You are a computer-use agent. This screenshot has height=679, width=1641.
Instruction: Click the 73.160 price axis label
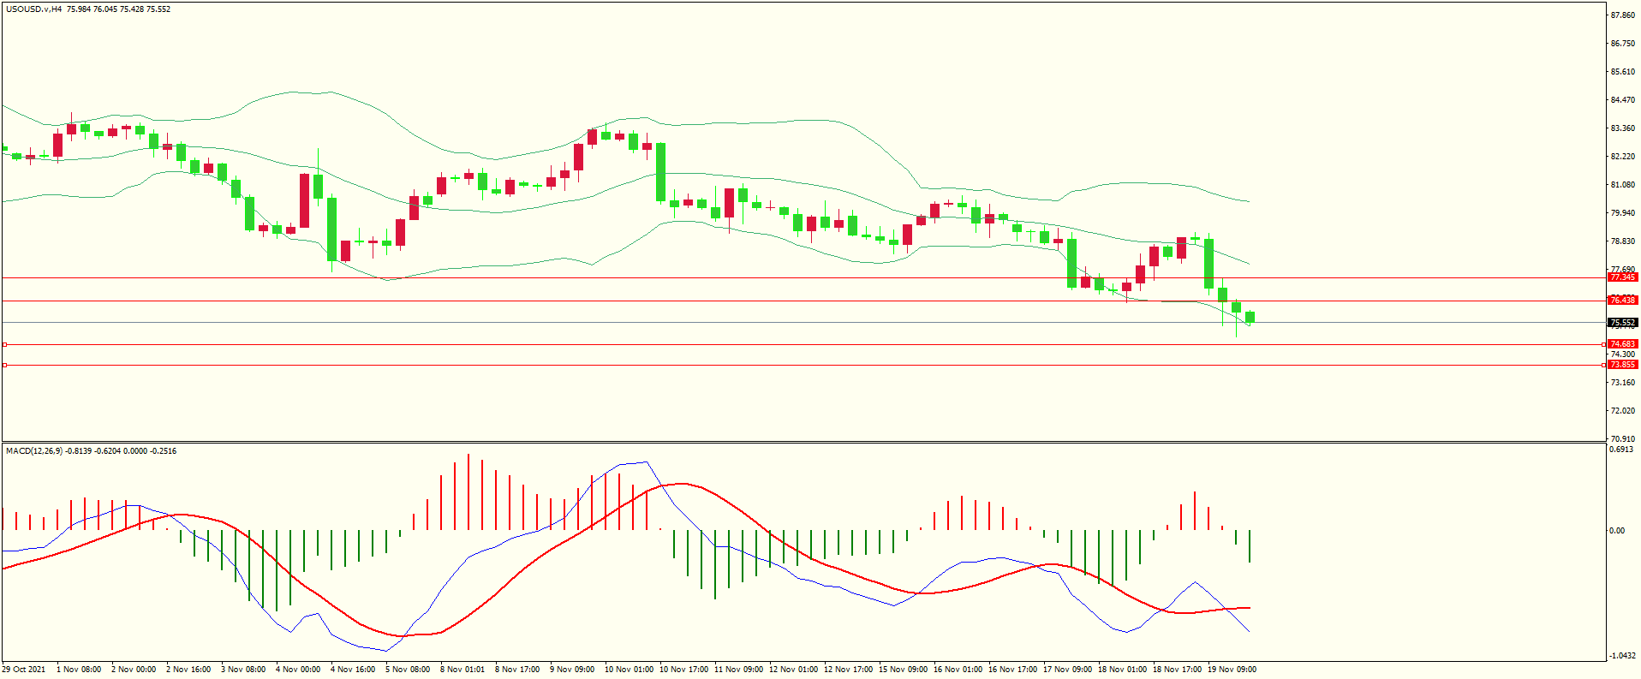click(1623, 383)
